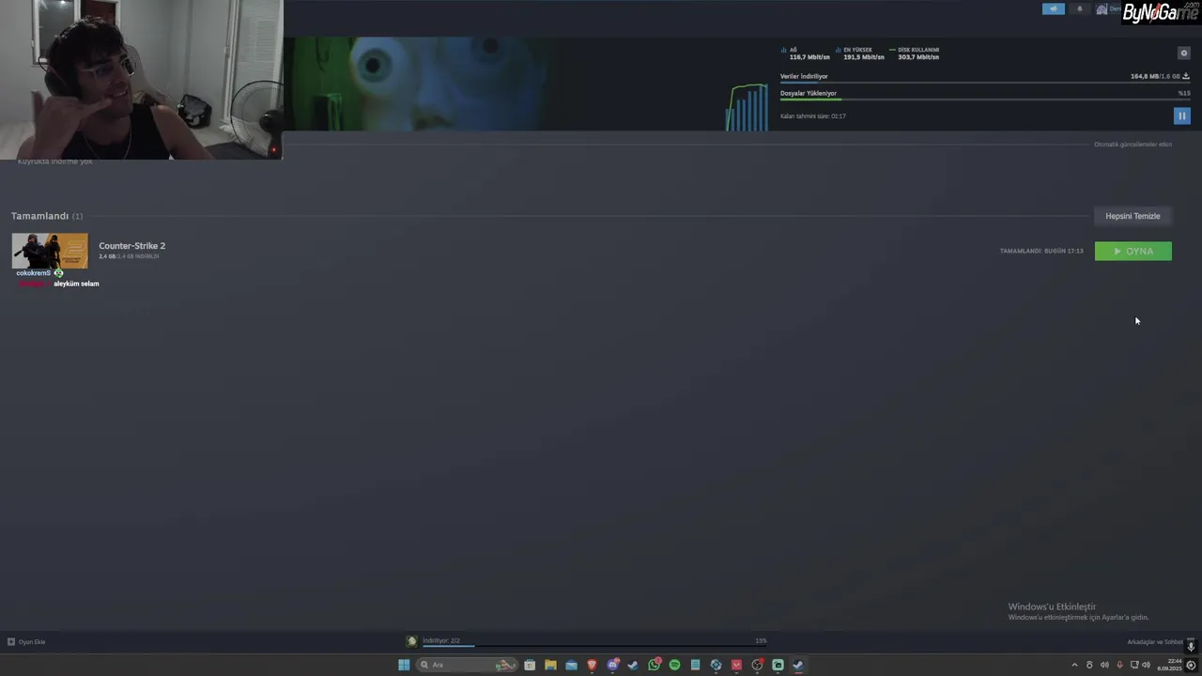This screenshot has width=1202, height=676.
Task: Click the red microphone tray icon
Action: tap(1119, 665)
